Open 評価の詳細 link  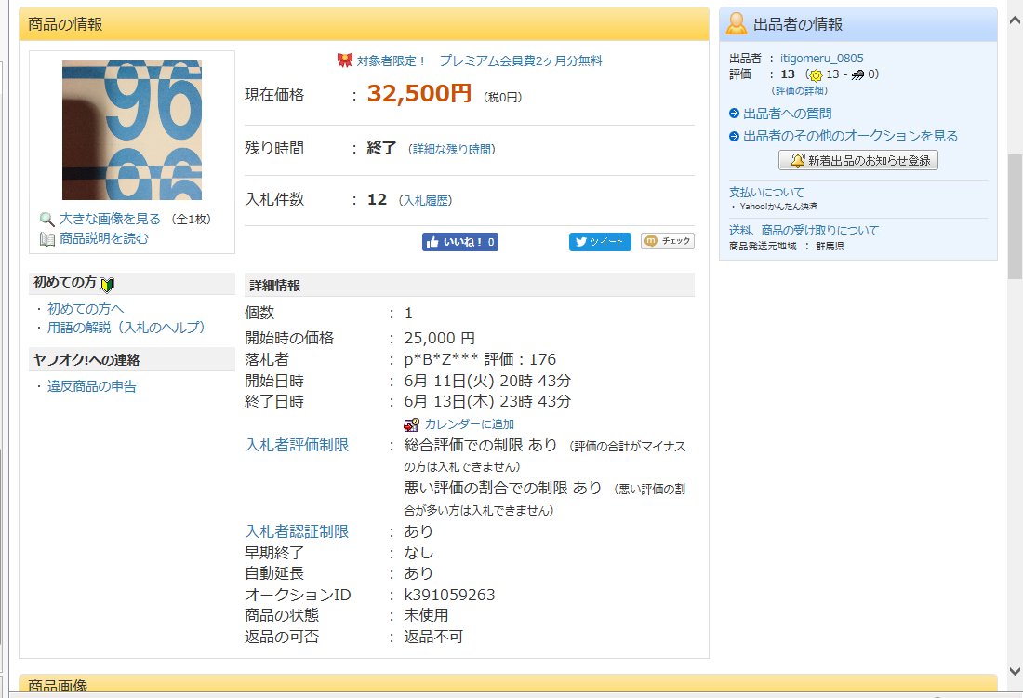pyautogui.click(x=799, y=91)
